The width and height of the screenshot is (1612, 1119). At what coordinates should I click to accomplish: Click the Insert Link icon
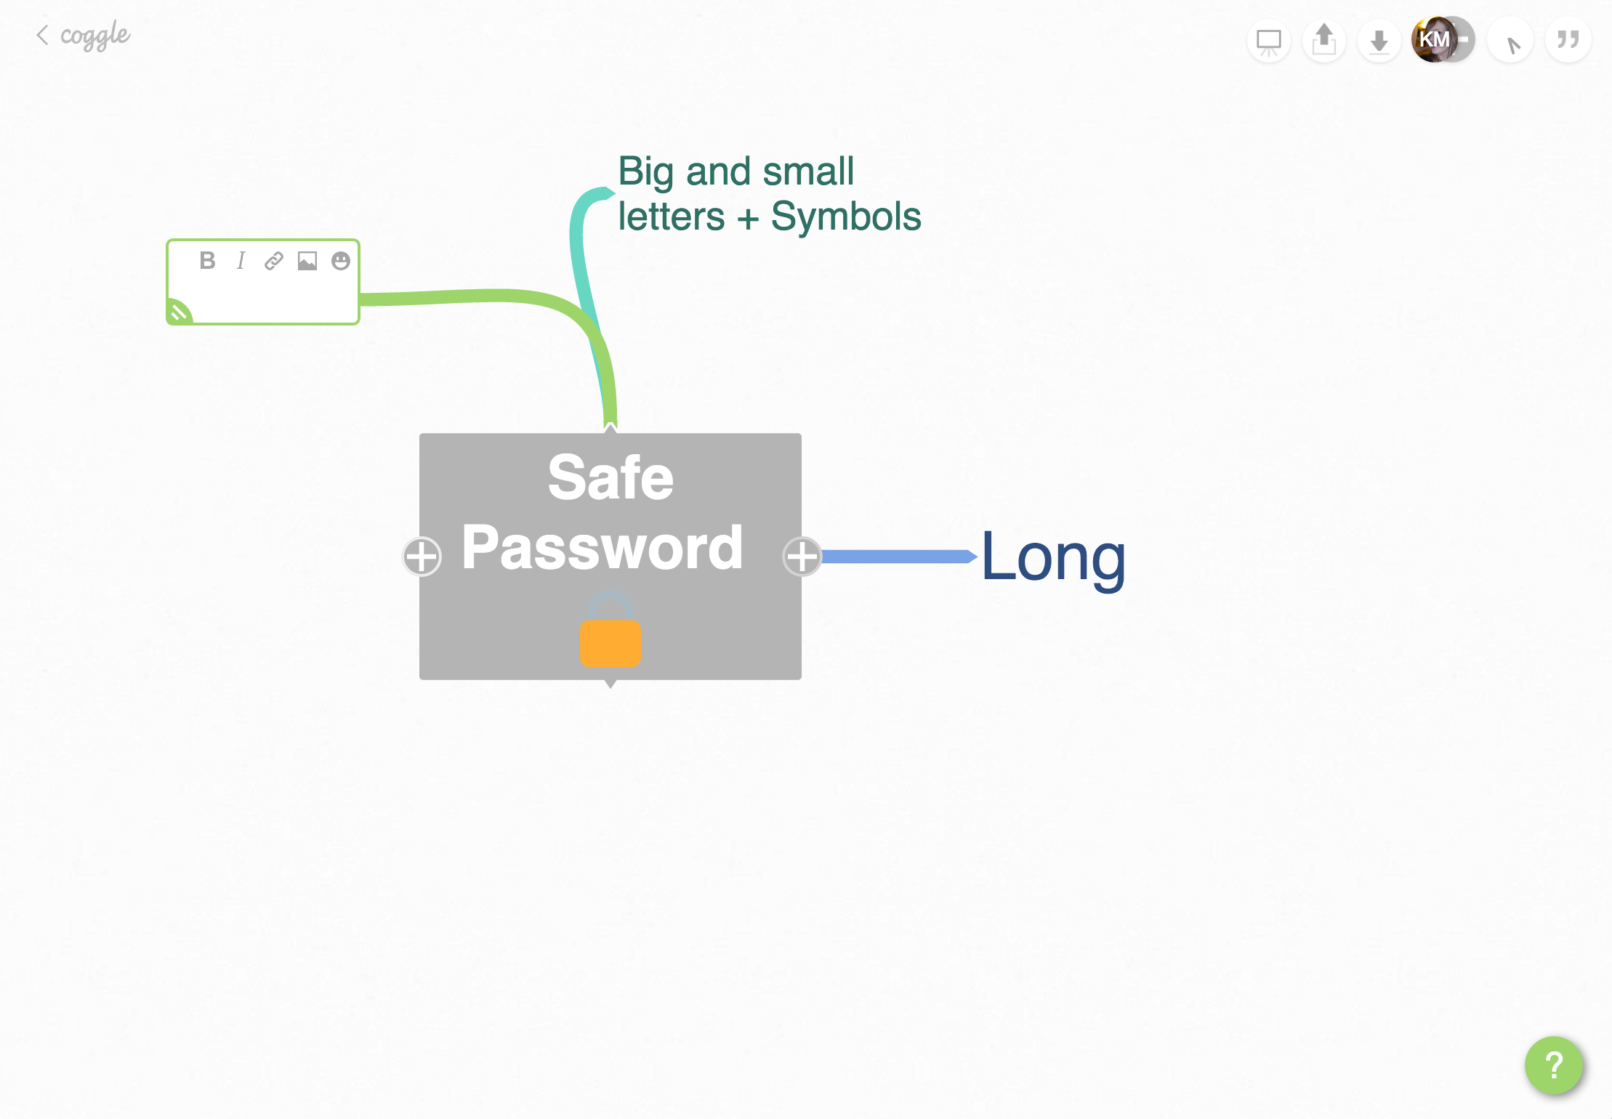coord(273,259)
